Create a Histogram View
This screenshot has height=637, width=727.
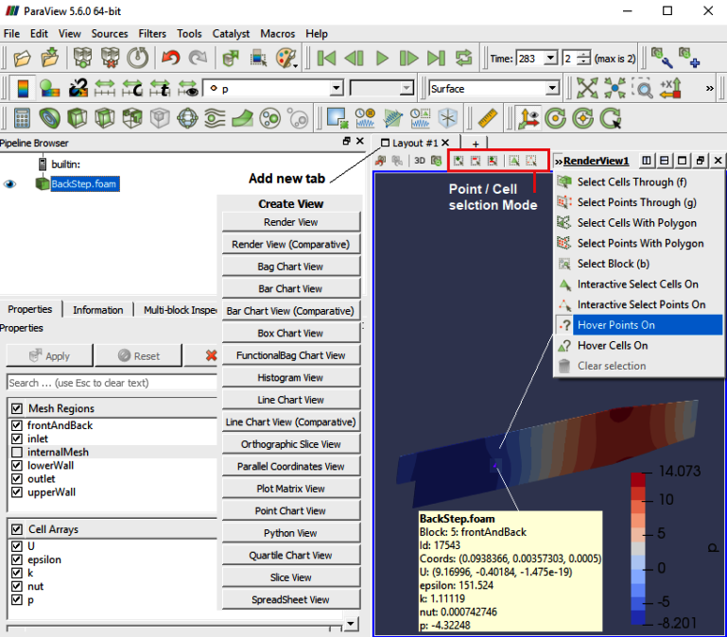click(291, 378)
